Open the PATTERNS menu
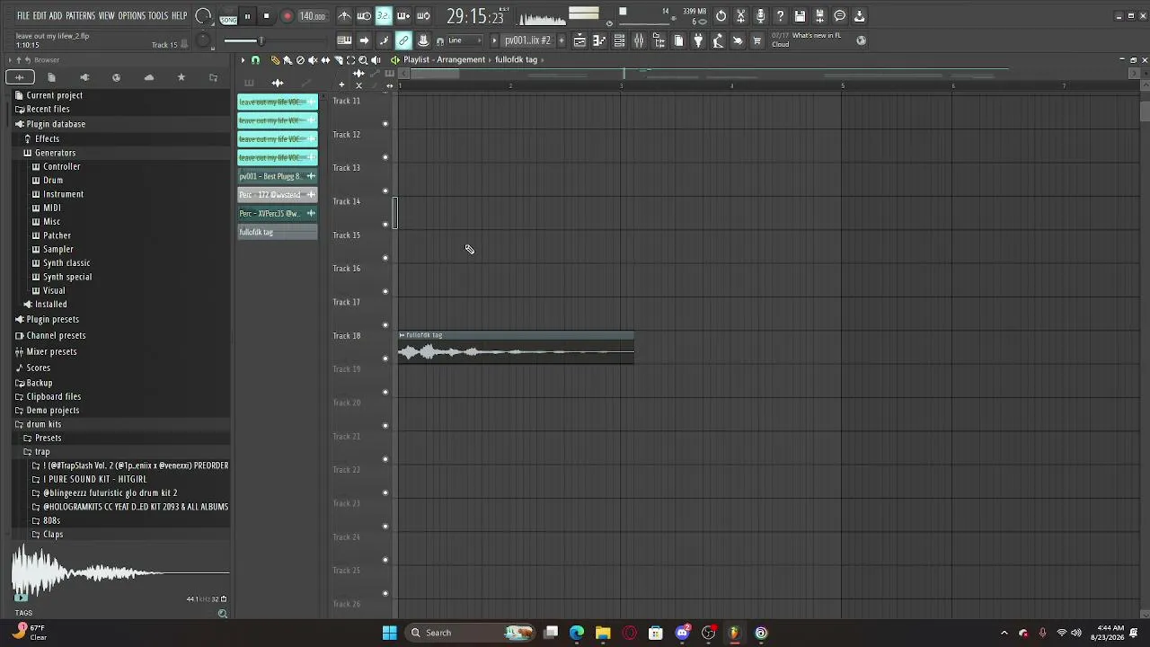1150x647 pixels. [x=80, y=16]
